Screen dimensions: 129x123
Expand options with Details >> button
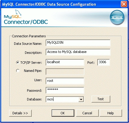point(20,113)
